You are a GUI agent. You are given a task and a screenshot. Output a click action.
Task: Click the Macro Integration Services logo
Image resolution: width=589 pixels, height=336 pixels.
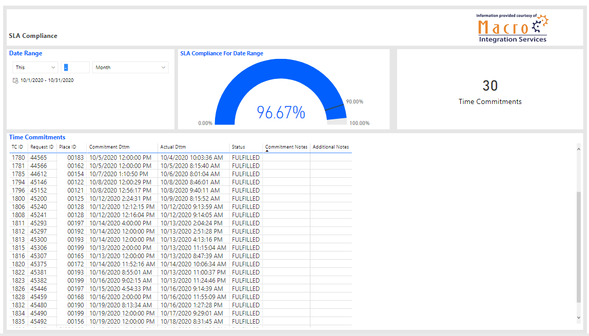512,28
